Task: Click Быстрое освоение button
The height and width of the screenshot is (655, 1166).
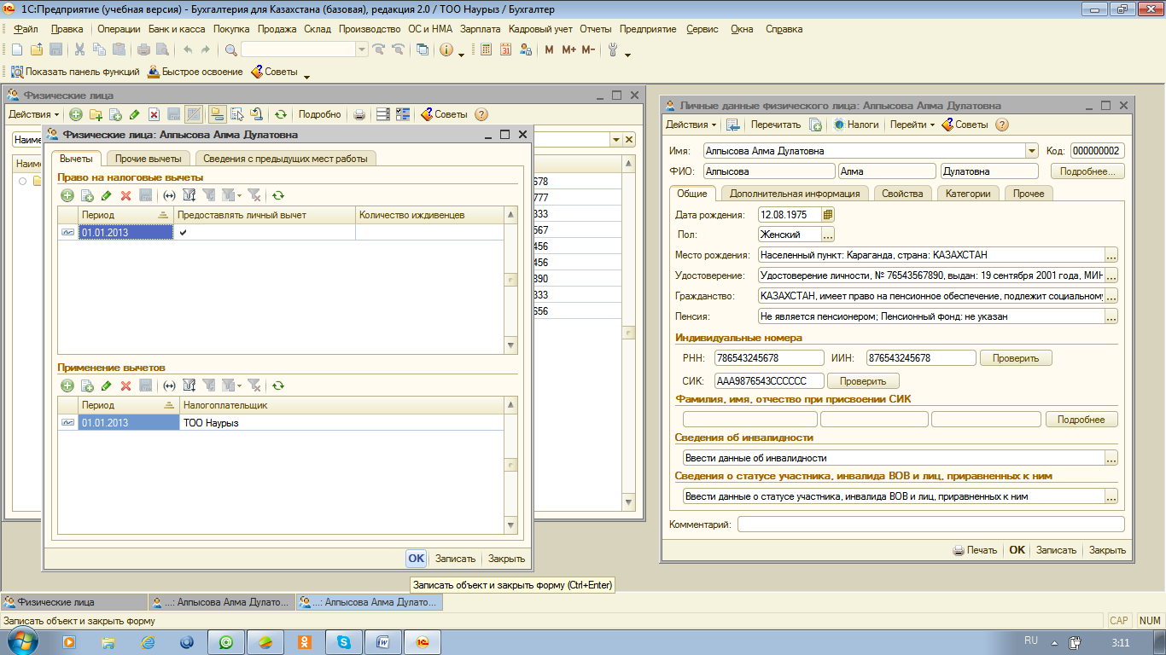Action: click(195, 72)
